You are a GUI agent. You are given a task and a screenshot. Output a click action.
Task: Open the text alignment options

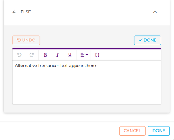tap(84, 55)
